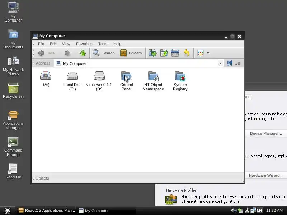This screenshot has height=215, width=287.
Task: Click the network connection tray icon
Action: click(253, 211)
